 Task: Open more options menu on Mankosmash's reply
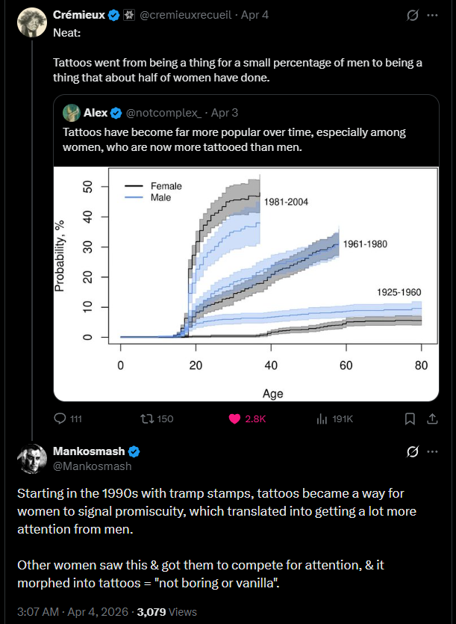point(433,451)
